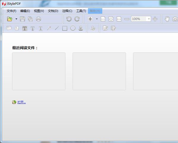This screenshot has height=143, width=178.
Task: Click the undo arrow icon
Action: (69, 19)
